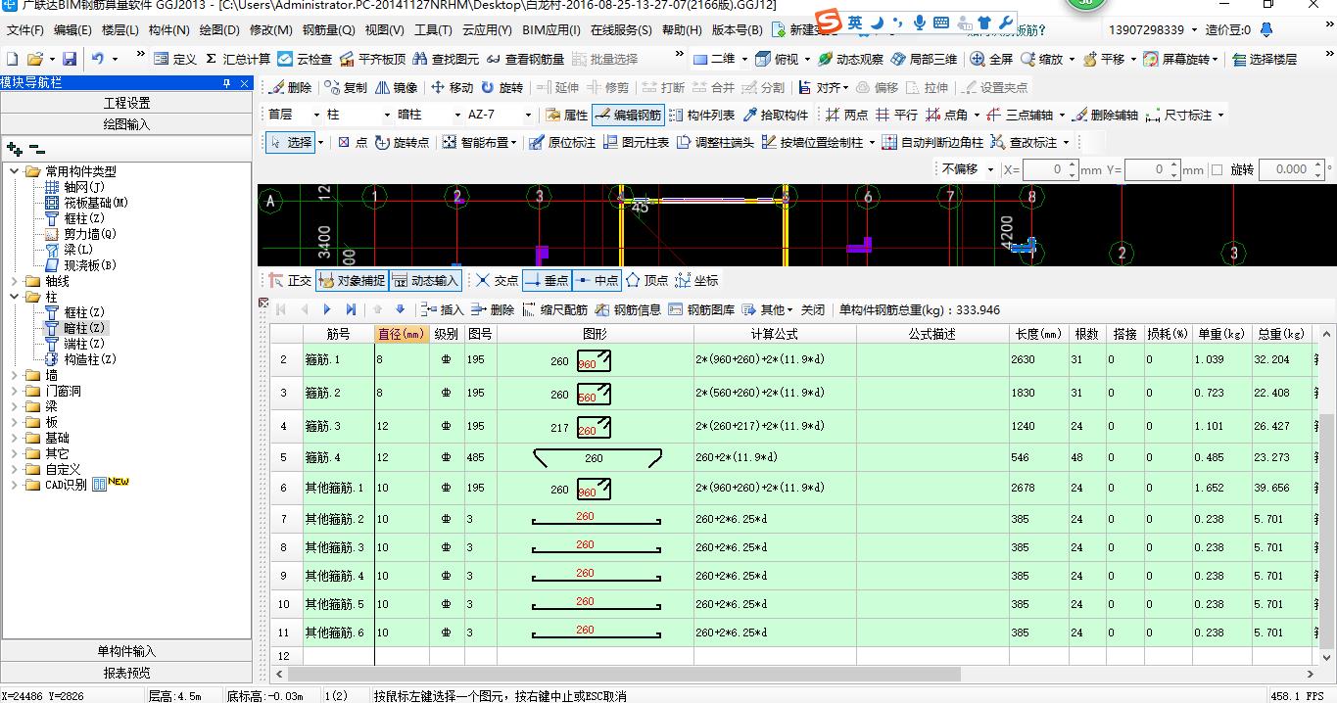Open the 钢筋量(Q) menu
The height and width of the screenshot is (703, 1337).
(329, 30)
